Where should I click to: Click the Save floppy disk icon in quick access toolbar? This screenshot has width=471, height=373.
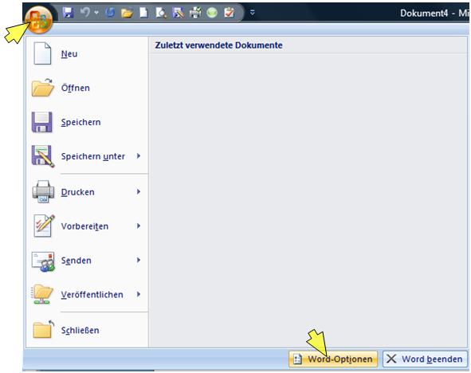[x=69, y=13]
